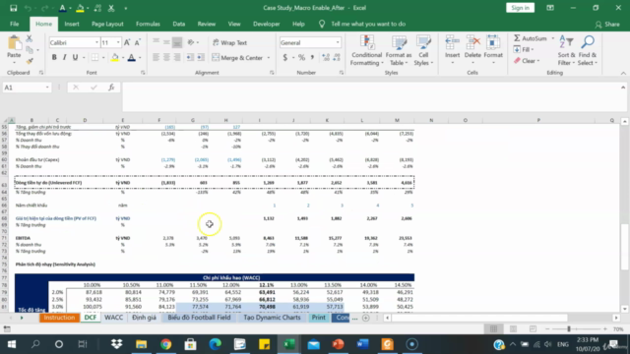Apply Fill Color bucket icon
Image resolution: width=630 pixels, height=354 pixels.
click(115, 58)
